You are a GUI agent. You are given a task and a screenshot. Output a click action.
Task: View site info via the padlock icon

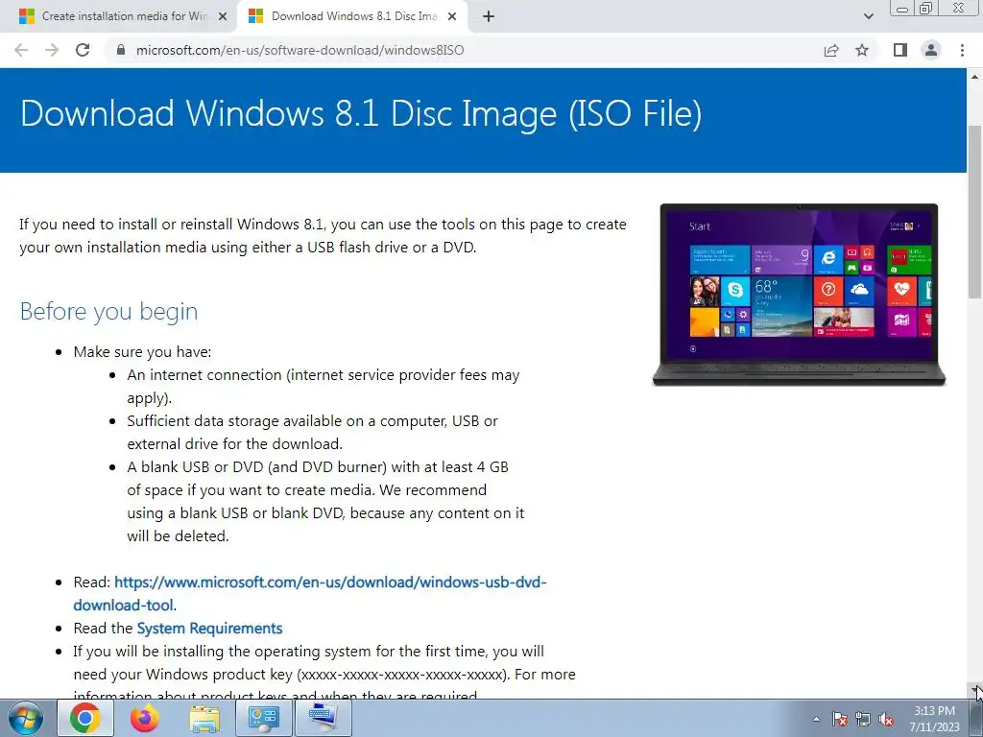click(x=121, y=50)
